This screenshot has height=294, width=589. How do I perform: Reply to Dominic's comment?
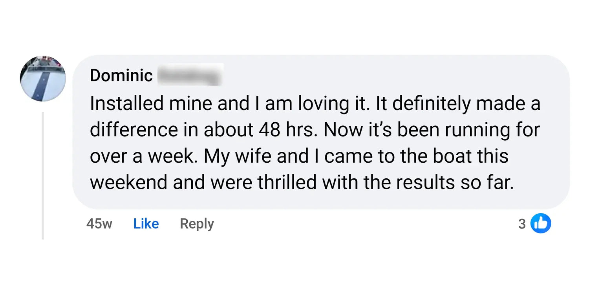coord(197,224)
